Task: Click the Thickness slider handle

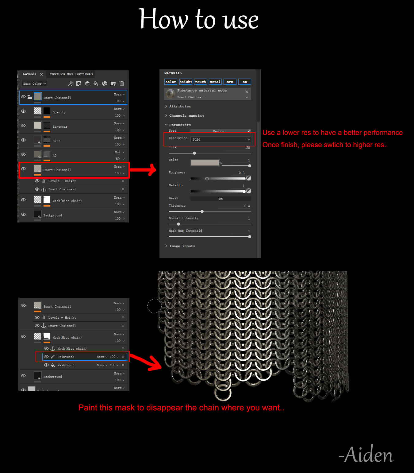Action: tap(202, 211)
